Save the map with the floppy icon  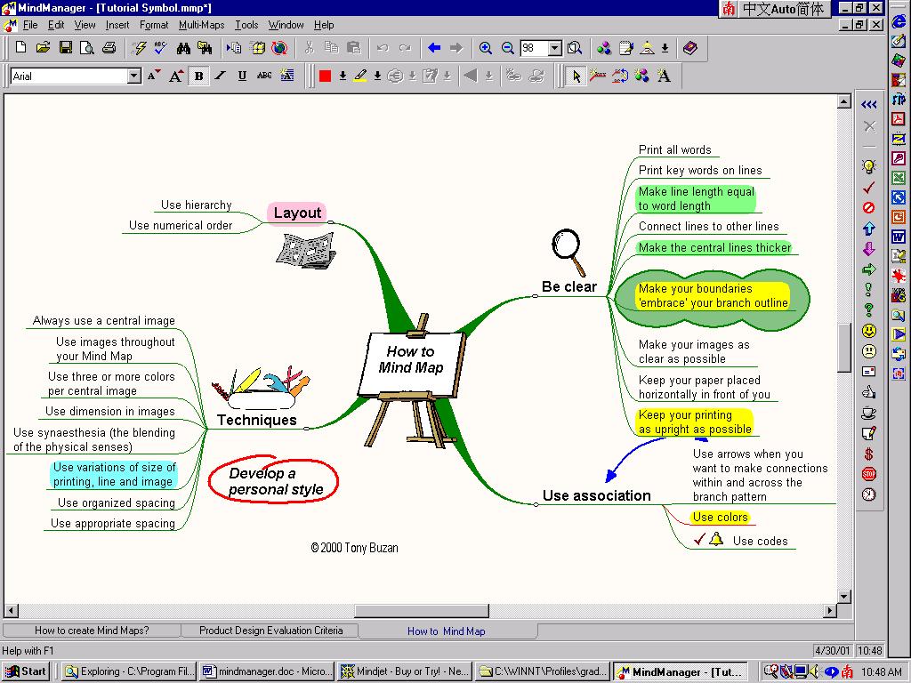coord(65,48)
